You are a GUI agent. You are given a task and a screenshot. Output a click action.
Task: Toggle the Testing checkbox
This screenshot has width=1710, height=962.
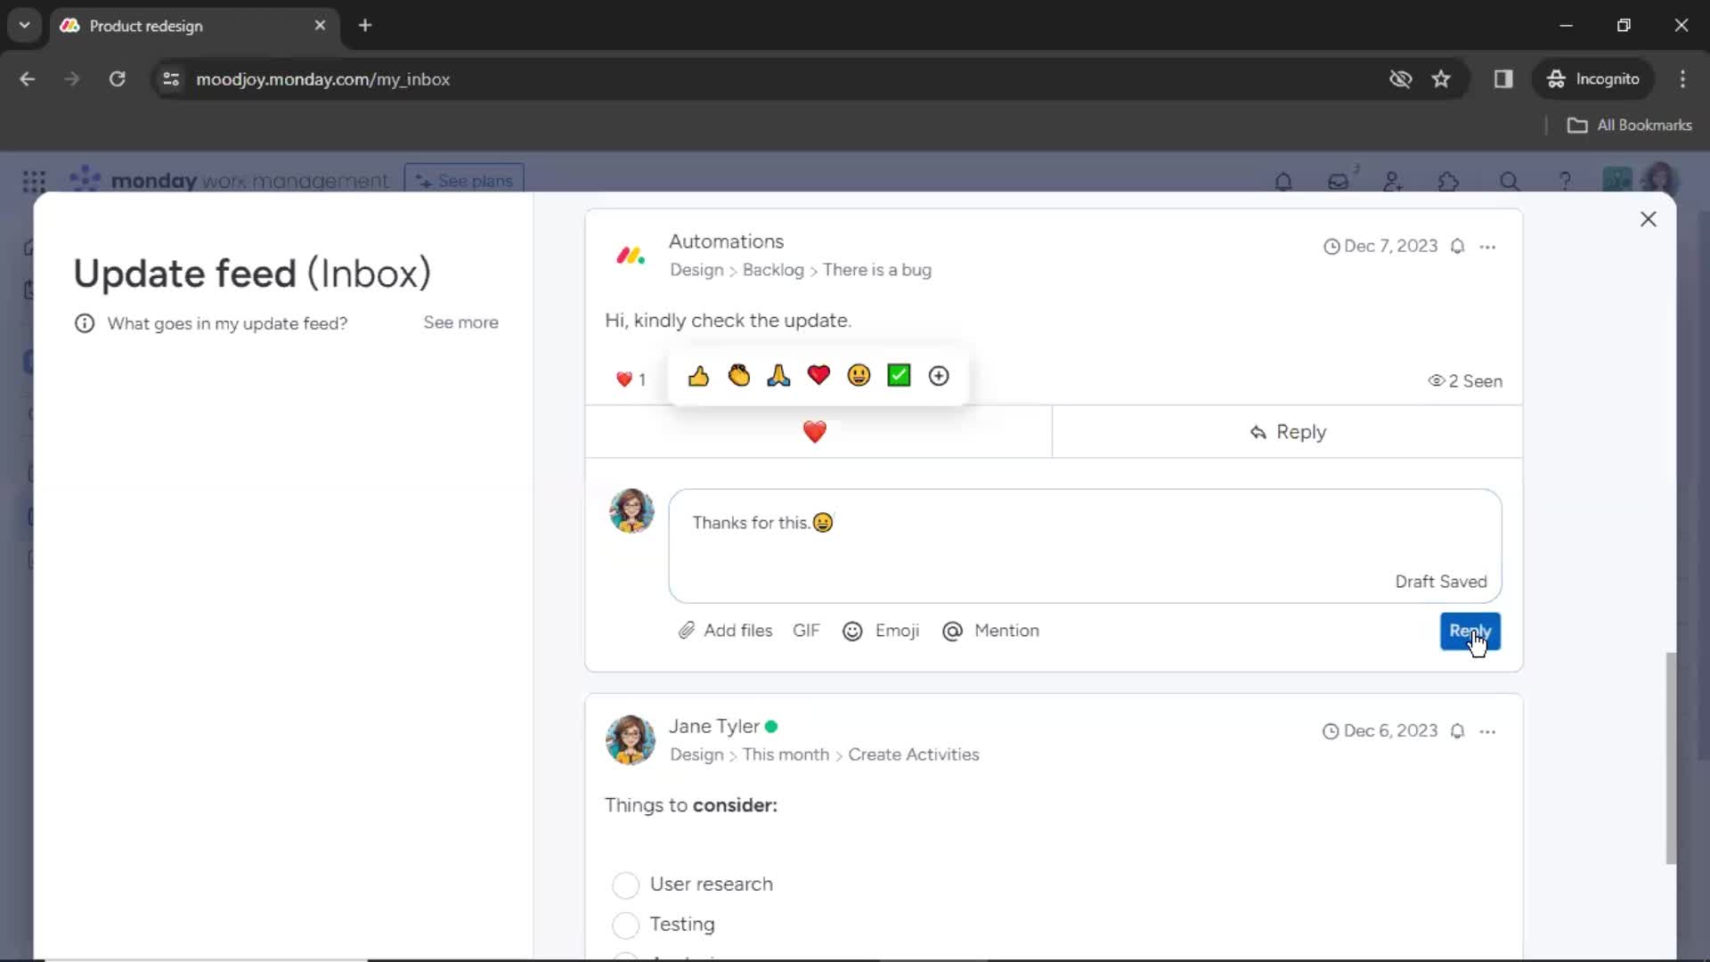(625, 925)
